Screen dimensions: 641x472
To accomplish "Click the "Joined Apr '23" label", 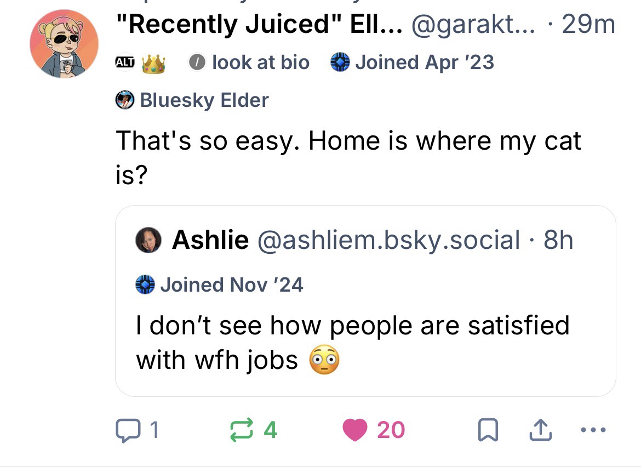I will (412, 62).
